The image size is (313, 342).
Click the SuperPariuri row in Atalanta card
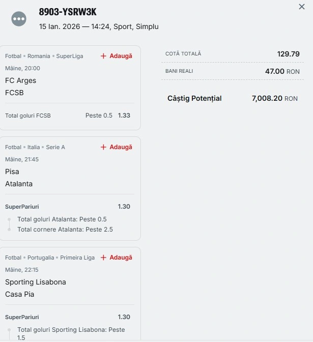pyautogui.click(x=22, y=207)
